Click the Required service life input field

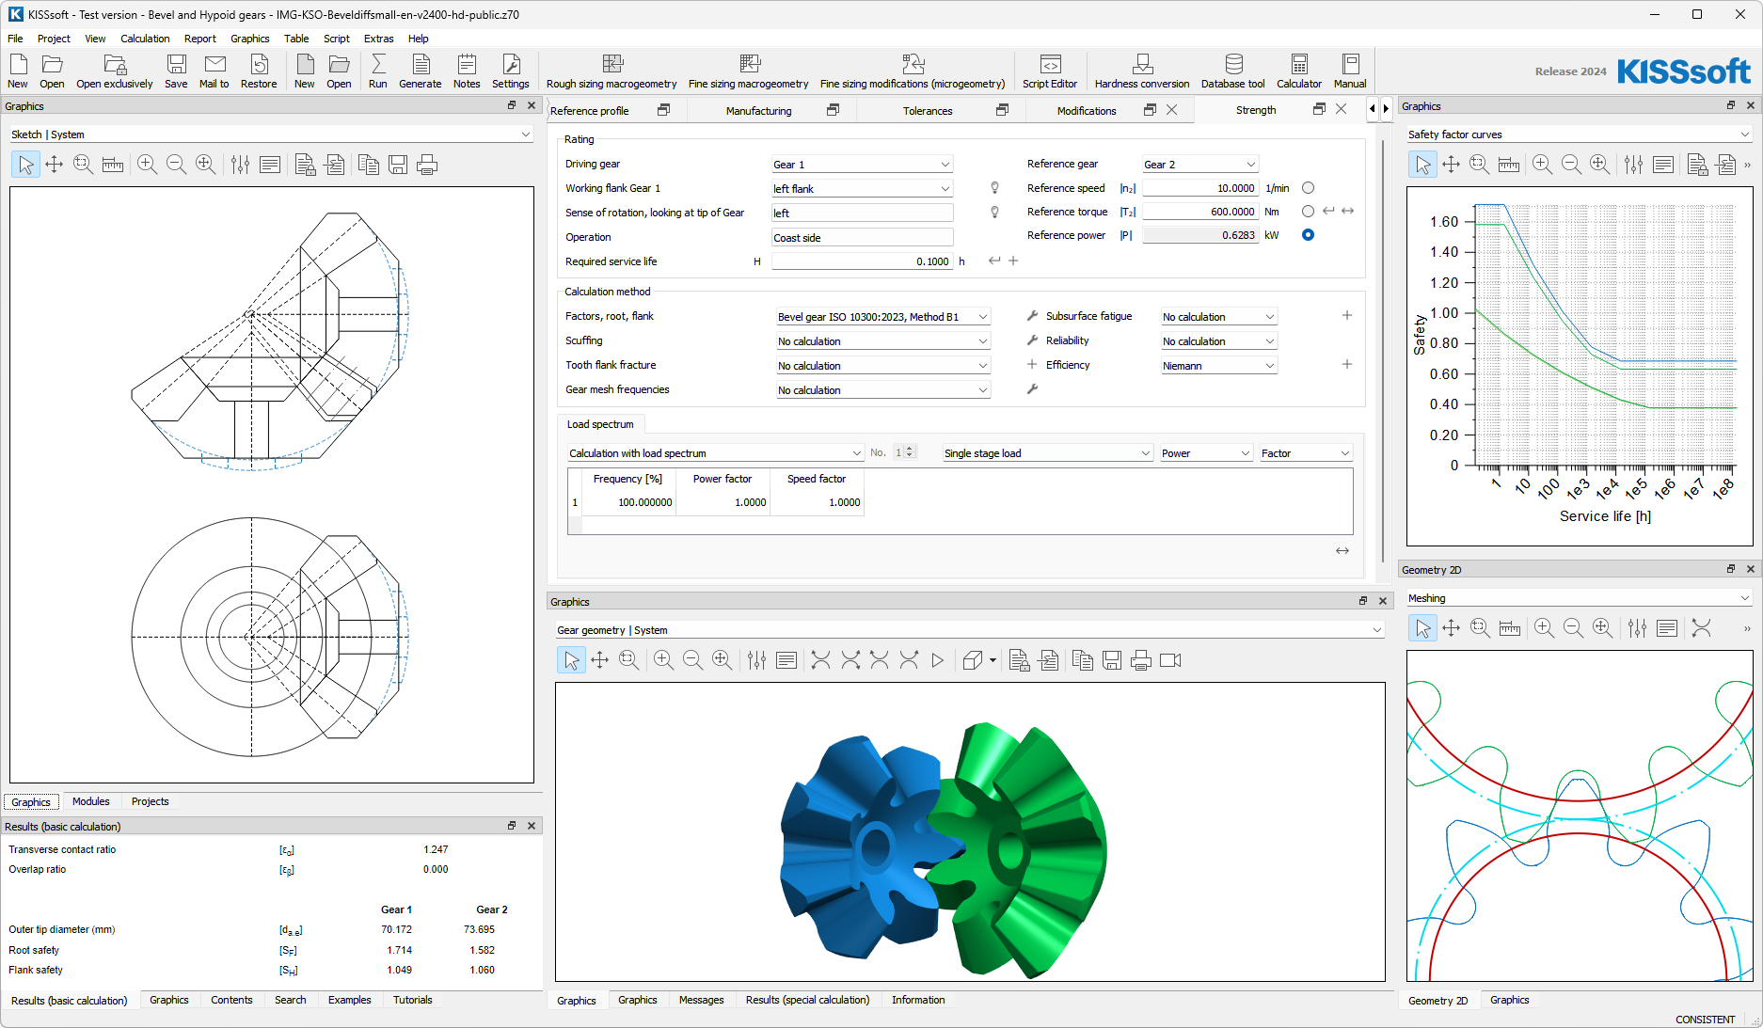click(862, 261)
